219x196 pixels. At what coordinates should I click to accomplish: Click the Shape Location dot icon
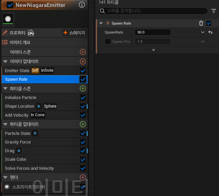pos(39,106)
